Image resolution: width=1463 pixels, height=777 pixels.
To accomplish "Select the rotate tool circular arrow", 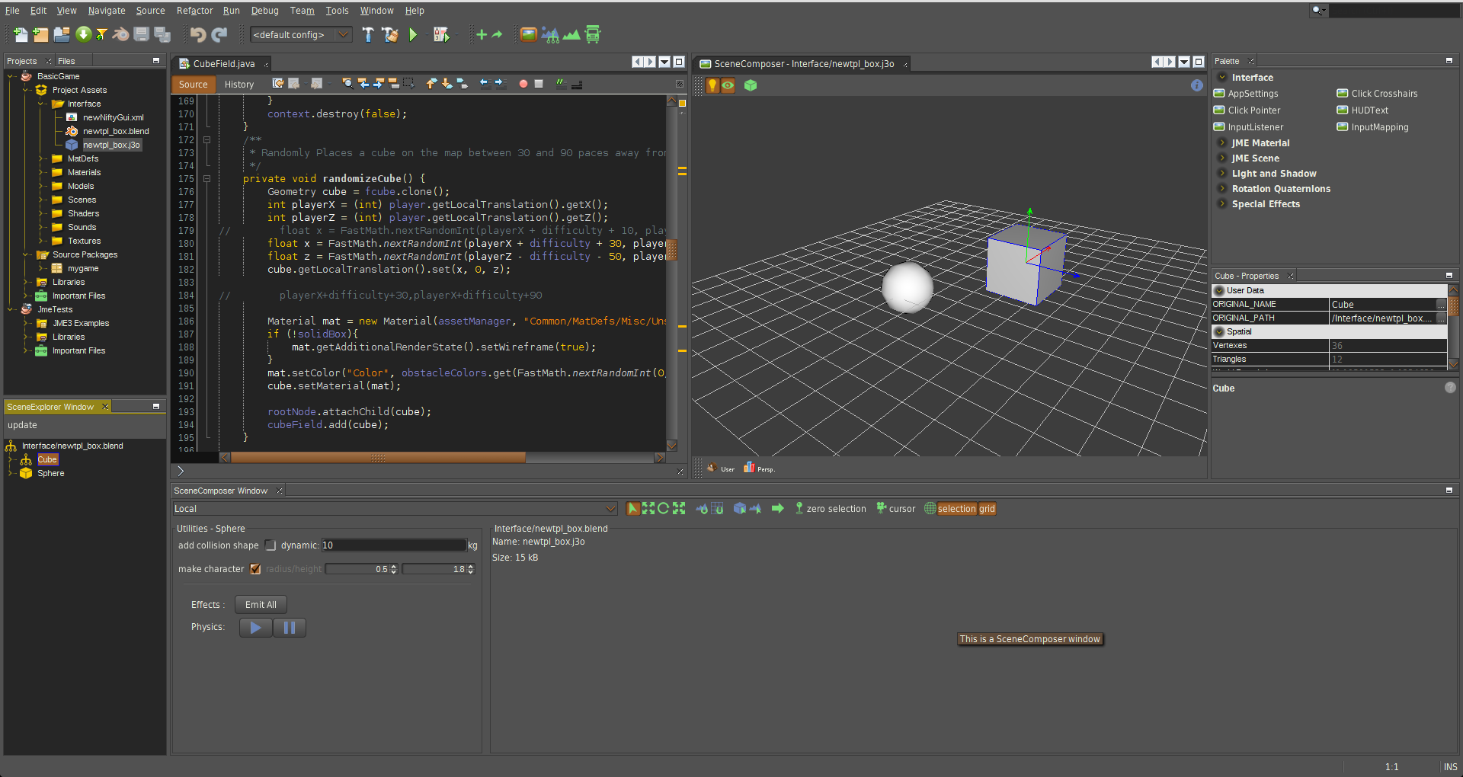I will click(663, 508).
